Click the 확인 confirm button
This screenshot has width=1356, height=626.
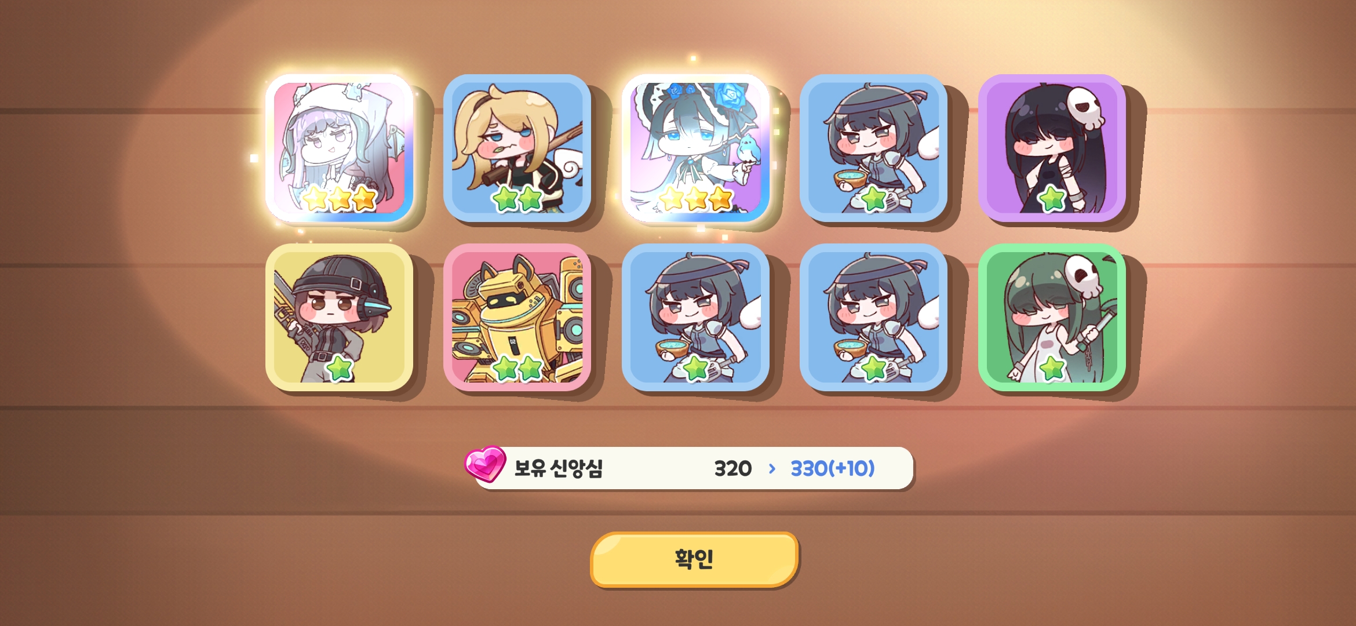click(694, 559)
